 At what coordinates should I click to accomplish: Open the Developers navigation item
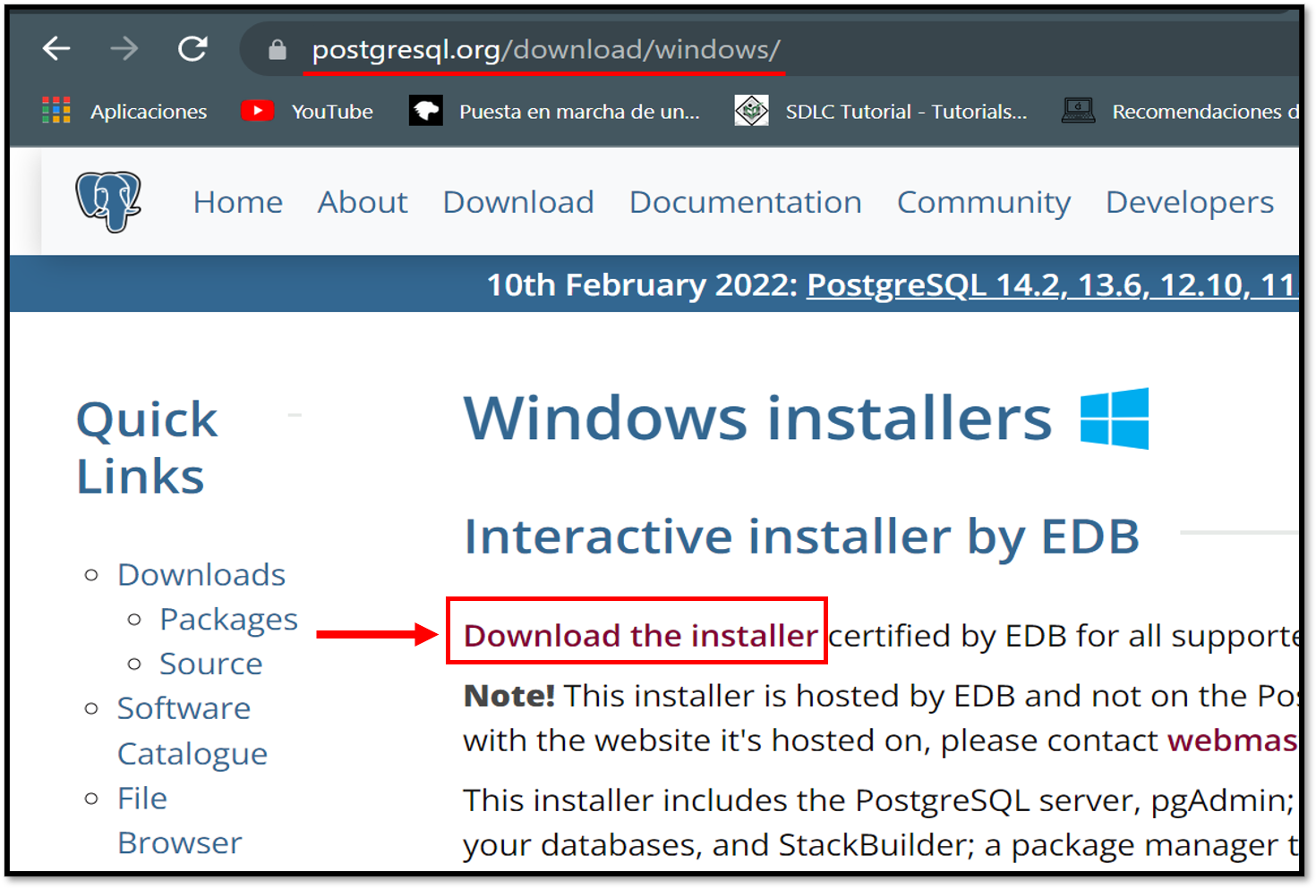(1190, 203)
